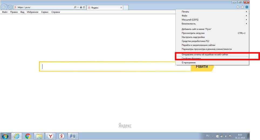Close the Яндекс browser tab
The width and height of the screenshot is (260, 140).
click(121, 8)
